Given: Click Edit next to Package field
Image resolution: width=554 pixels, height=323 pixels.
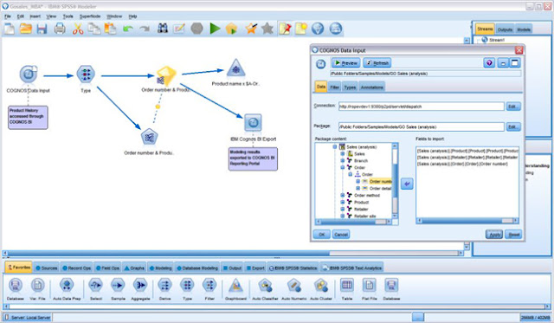Looking at the screenshot, I should [513, 127].
